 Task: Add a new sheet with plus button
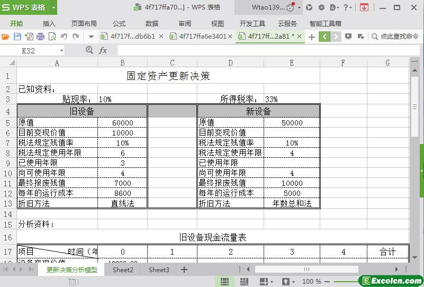tap(184, 270)
